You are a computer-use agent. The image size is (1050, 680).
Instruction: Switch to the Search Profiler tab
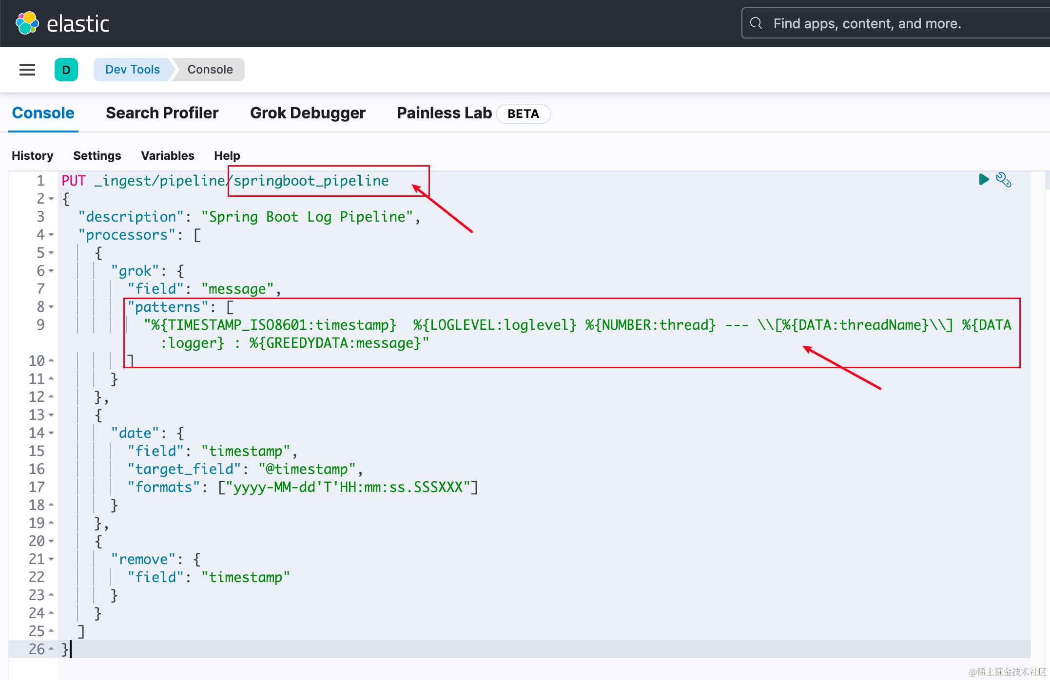pyautogui.click(x=162, y=113)
